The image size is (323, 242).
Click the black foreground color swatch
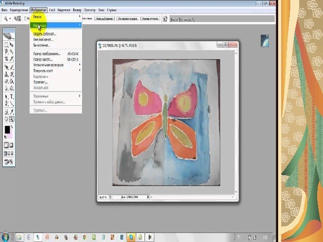click(7, 129)
